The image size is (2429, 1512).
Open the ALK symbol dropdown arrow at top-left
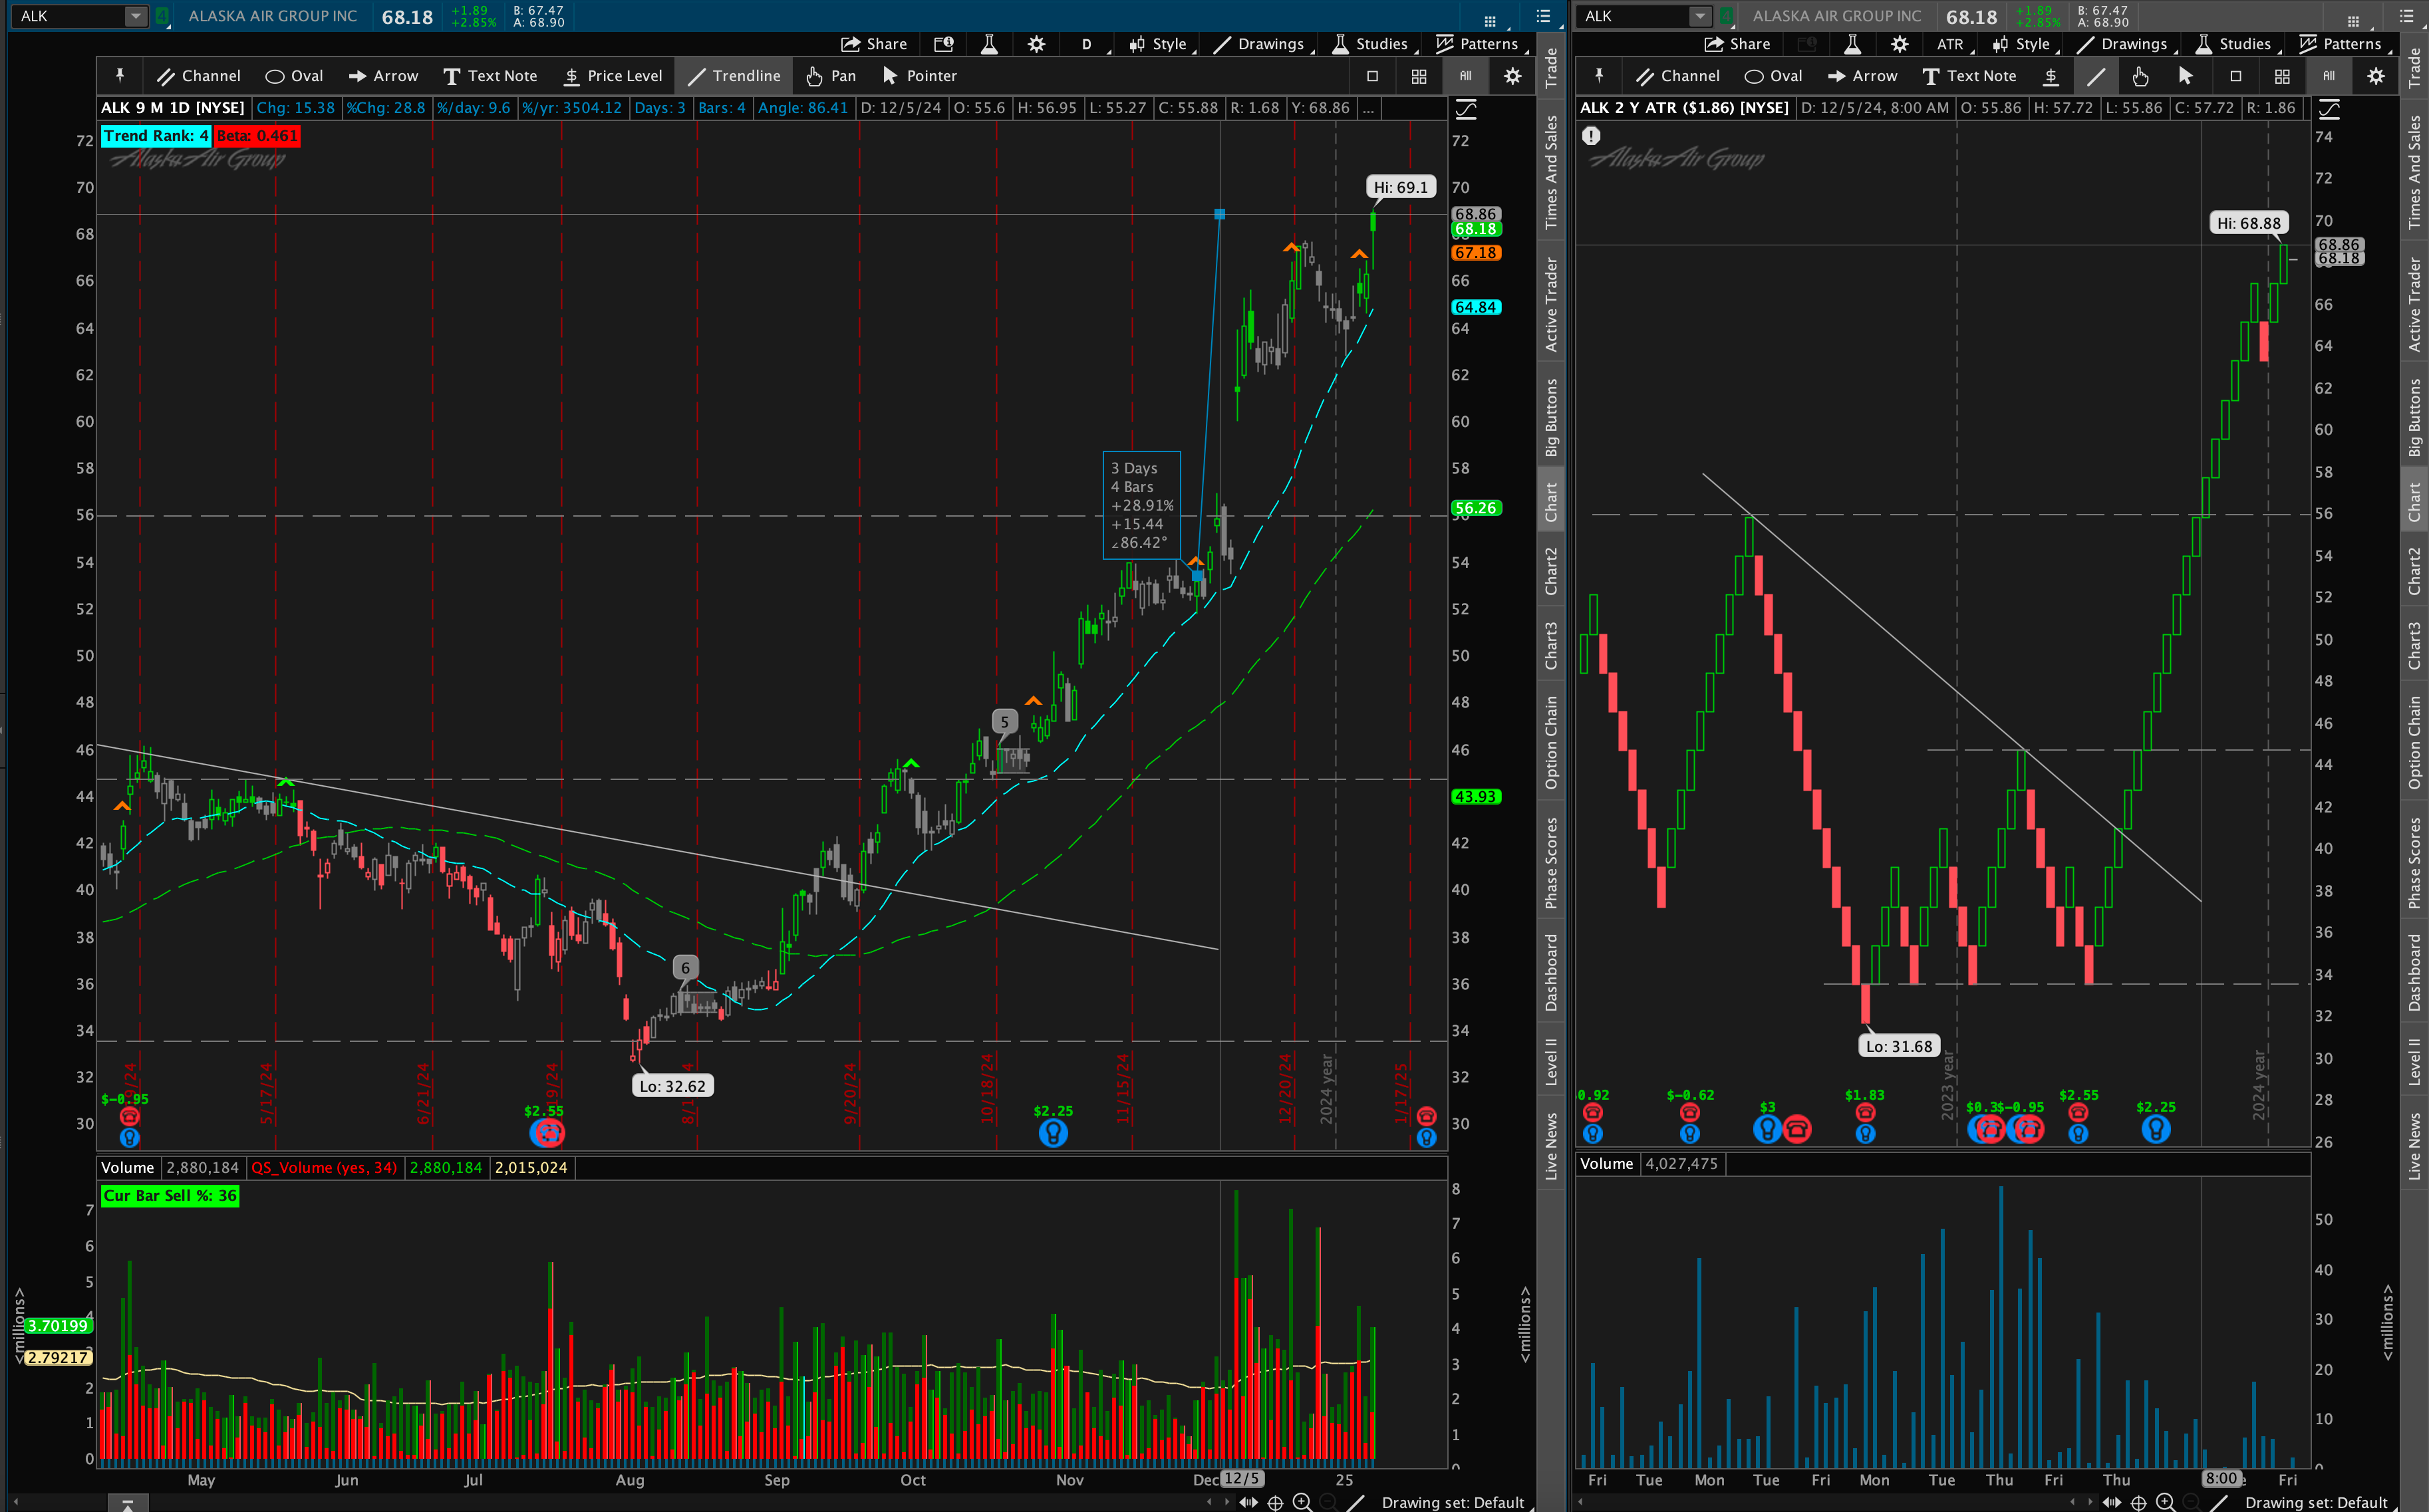point(135,16)
